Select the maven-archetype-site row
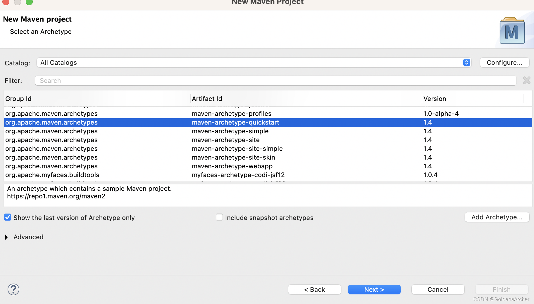The width and height of the screenshot is (534, 304). [x=268, y=140]
